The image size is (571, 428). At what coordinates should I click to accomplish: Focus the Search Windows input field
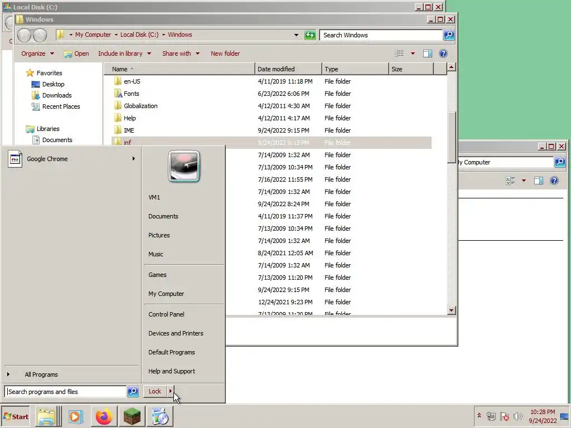point(381,35)
